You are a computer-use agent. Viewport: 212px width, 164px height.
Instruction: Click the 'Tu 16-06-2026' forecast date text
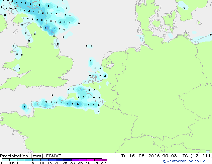tap(140, 156)
